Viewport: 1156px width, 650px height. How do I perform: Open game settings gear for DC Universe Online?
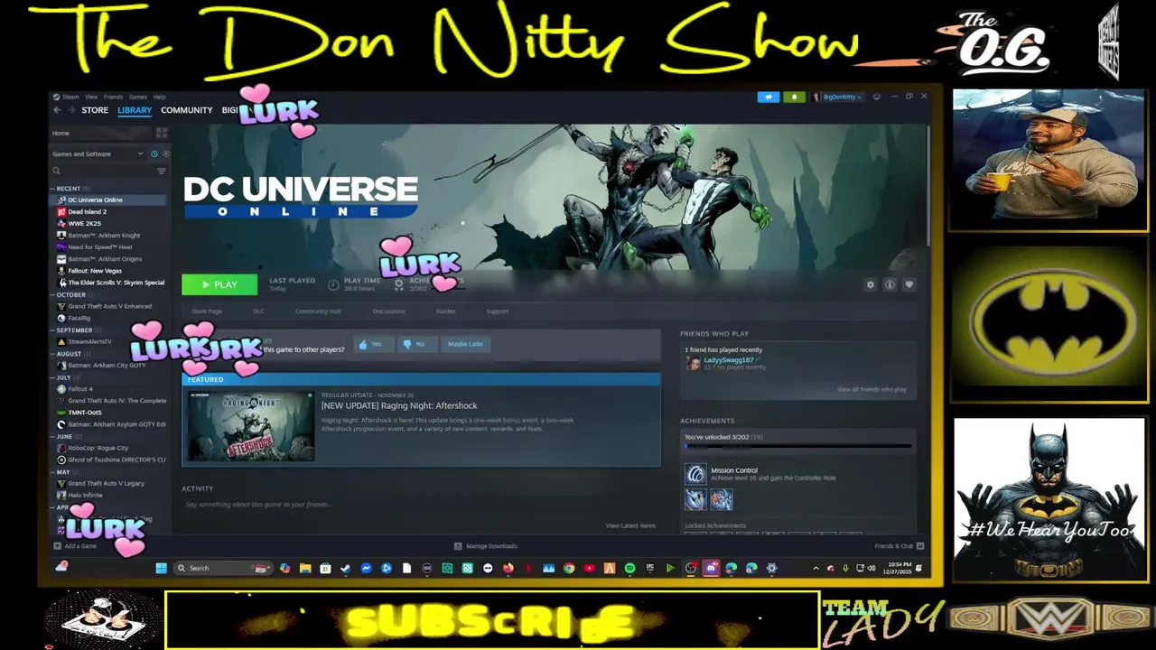[871, 284]
